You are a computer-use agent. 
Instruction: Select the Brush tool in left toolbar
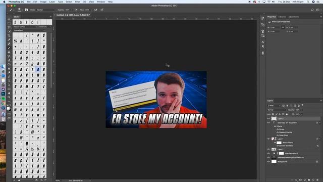(x=9, y=48)
